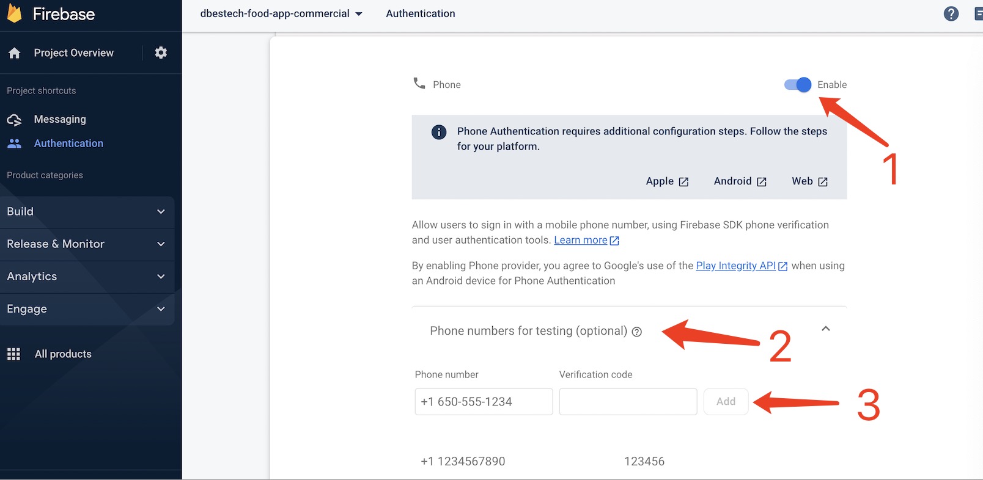Screen dimensions: 983x480
Task: Click the external link icon beside Apple
Action: point(684,182)
